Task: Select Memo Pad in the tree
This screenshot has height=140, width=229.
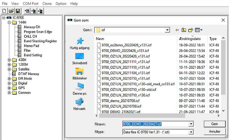Action: (x=31, y=46)
